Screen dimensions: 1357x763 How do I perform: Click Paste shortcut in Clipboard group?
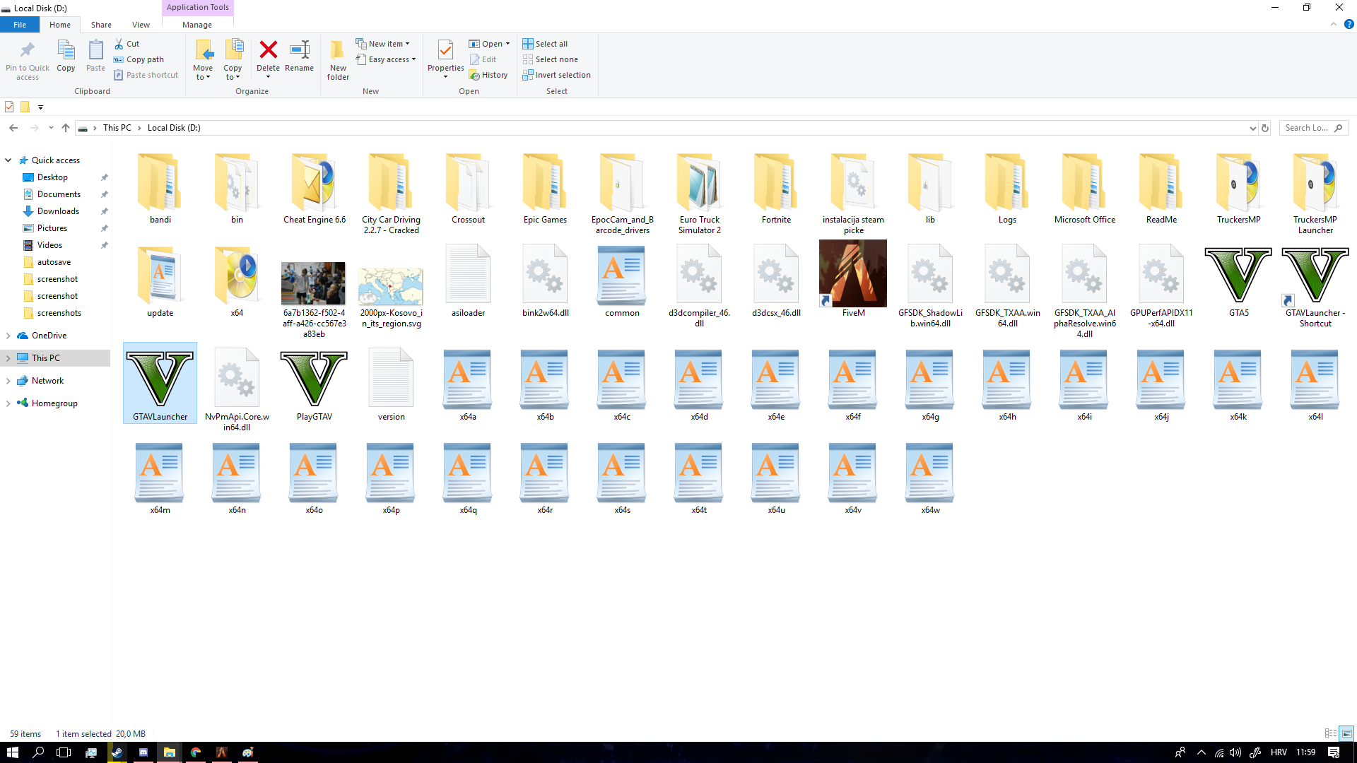coord(146,75)
